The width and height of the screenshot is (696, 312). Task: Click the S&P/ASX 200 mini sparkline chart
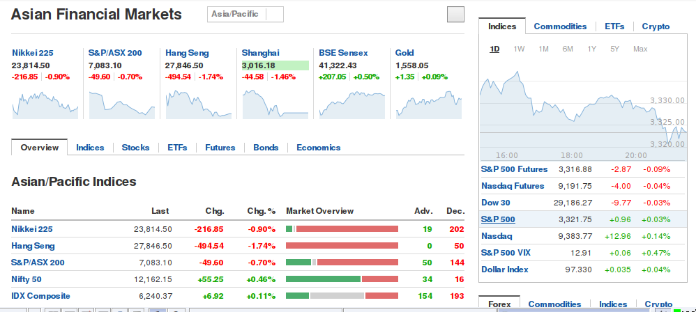tap(121, 105)
